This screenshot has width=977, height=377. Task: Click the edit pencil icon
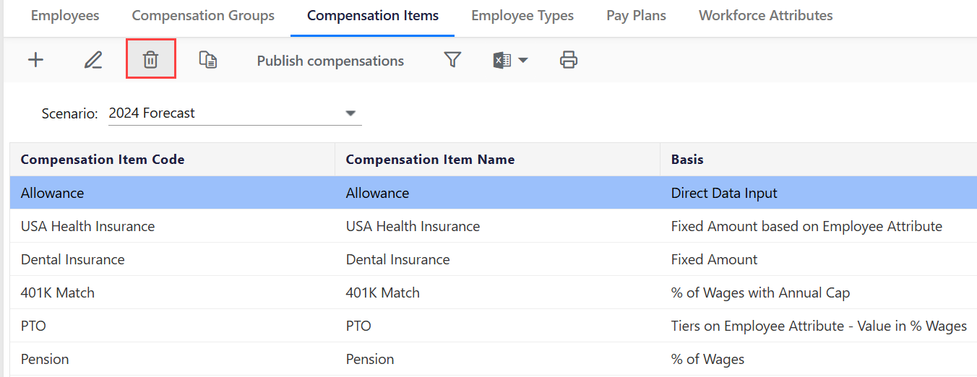93,60
